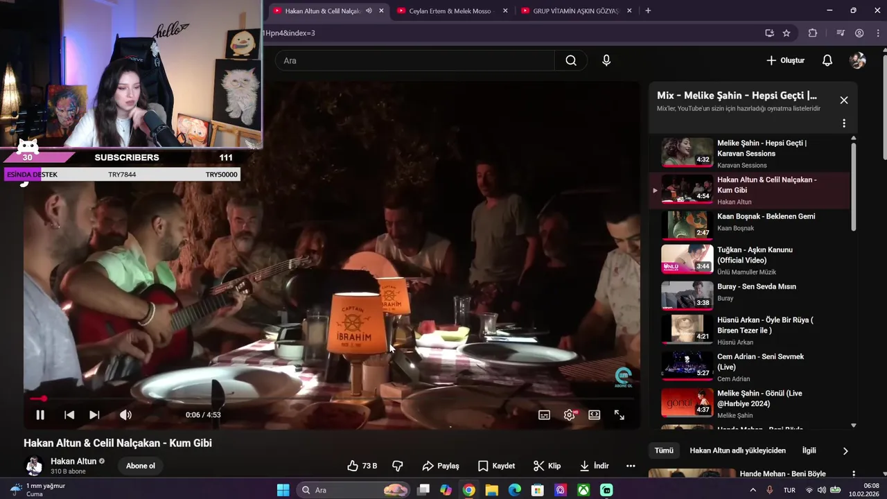Skip to previous video in player

click(69, 415)
